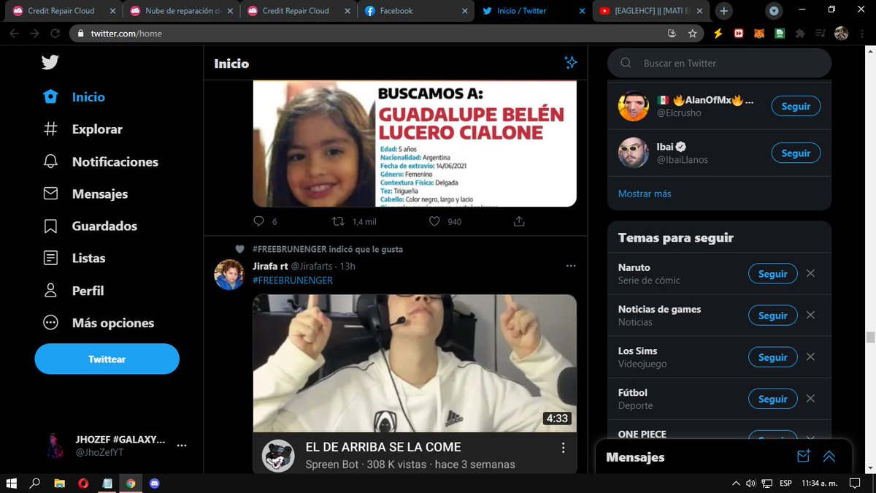Click Spreen Bot channel avatar
This screenshot has width=876, height=493.
click(278, 456)
